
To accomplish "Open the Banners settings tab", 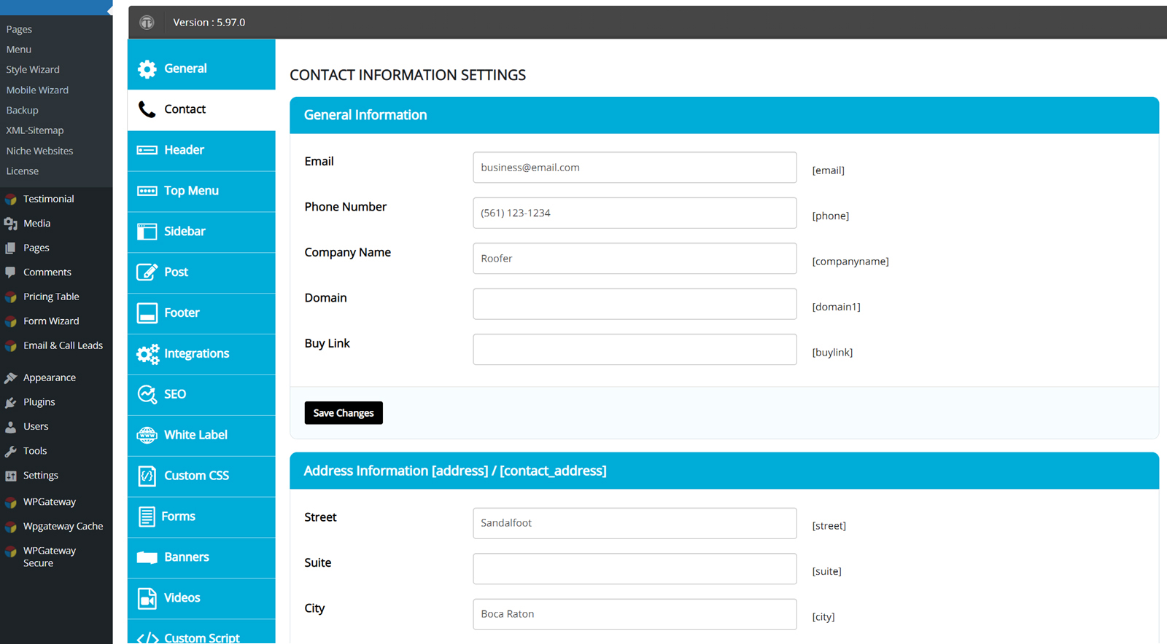I will click(186, 557).
